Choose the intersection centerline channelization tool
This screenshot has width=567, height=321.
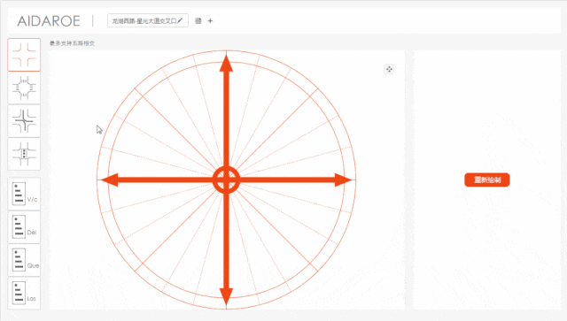(24, 120)
